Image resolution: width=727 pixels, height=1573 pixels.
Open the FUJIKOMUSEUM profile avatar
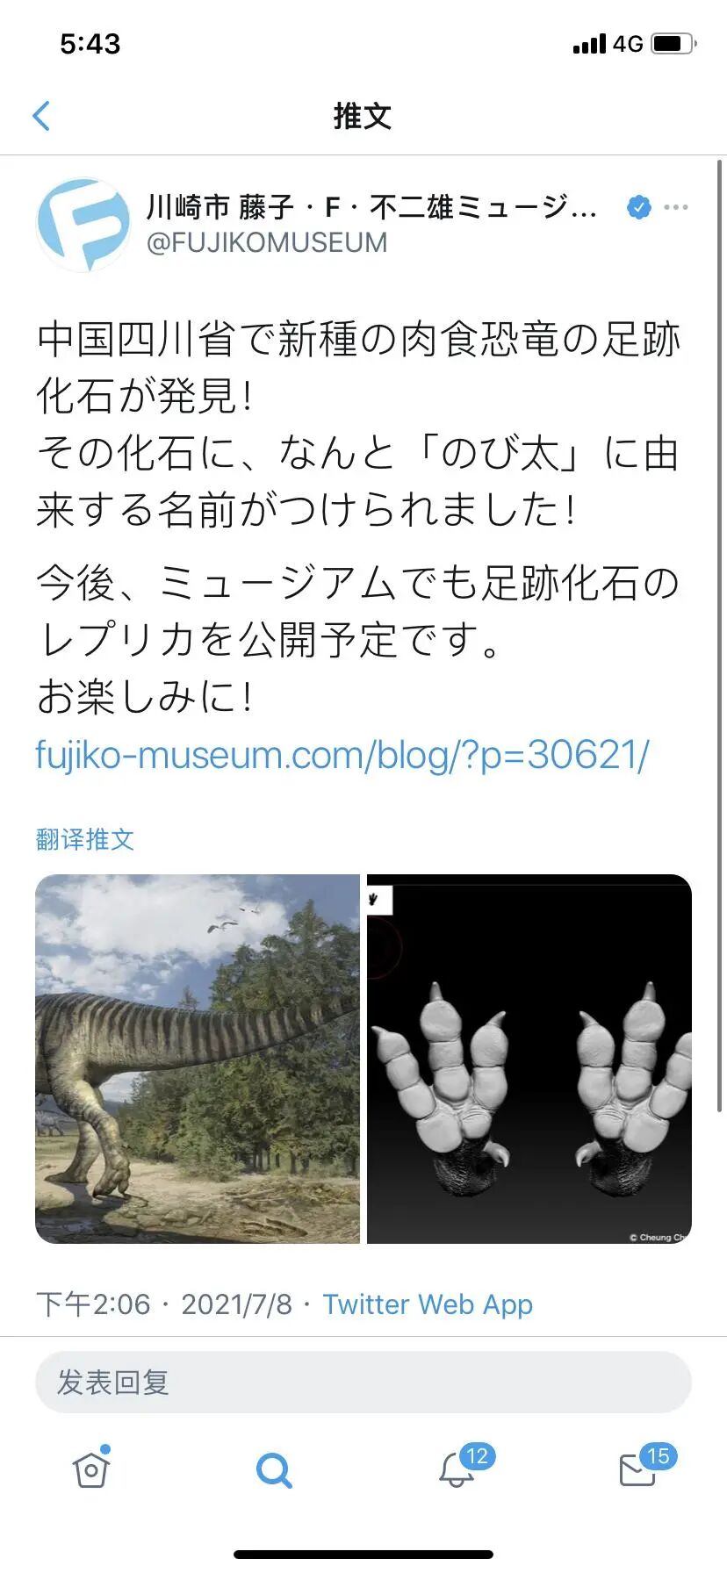pos(83,225)
